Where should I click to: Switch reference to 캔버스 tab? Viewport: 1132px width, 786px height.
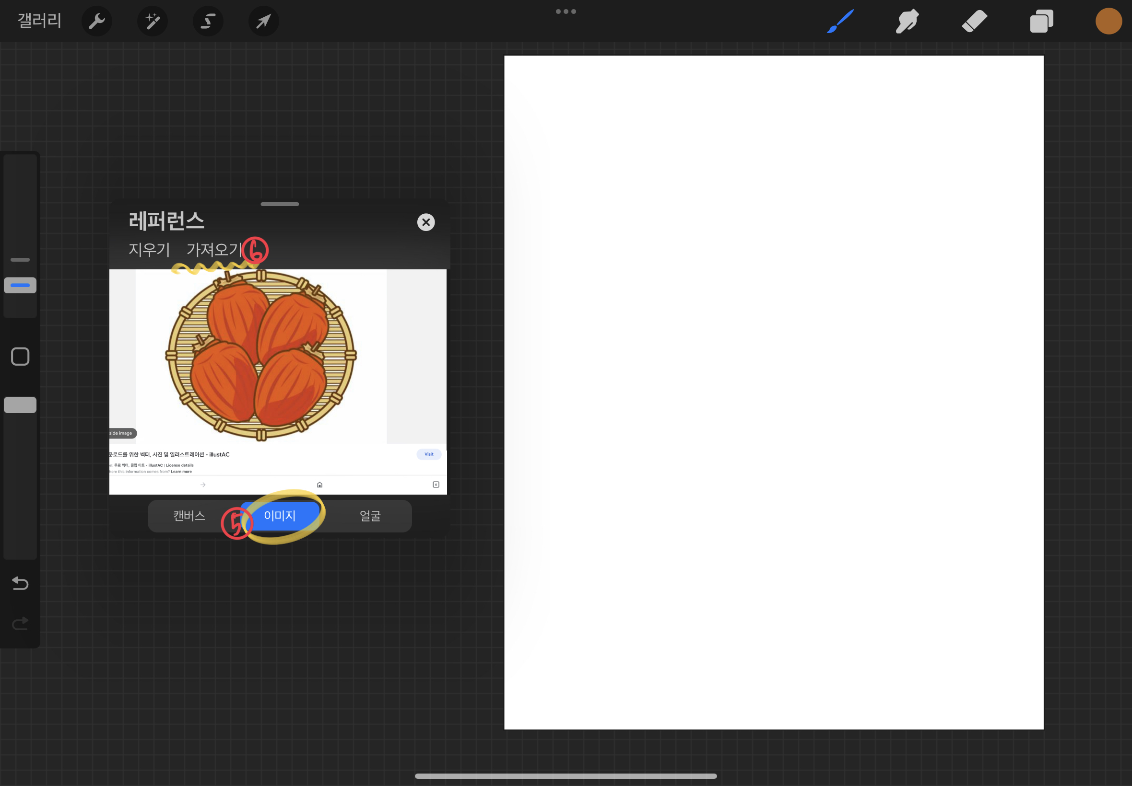pyautogui.click(x=189, y=516)
